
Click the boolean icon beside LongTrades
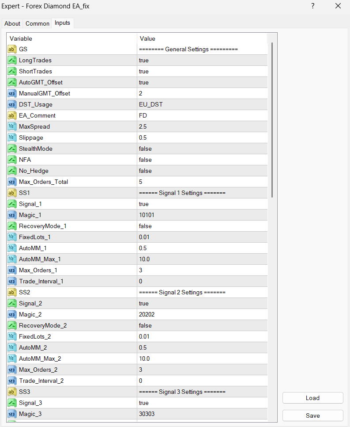point(12,60)
